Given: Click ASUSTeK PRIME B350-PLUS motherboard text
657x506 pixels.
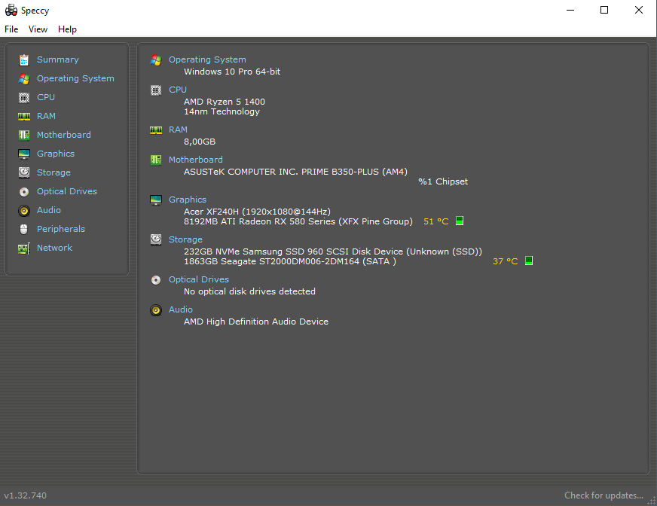Looking at the screenshot, I should tap(295, 172).
